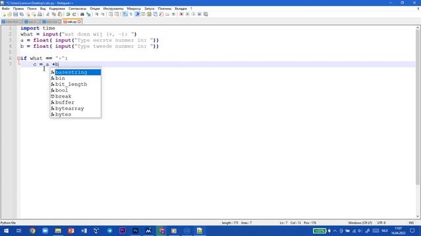Click the Save Recorded Macro icon
The height and width of the screenshot is (236, 421).
[x=206, y=14]
